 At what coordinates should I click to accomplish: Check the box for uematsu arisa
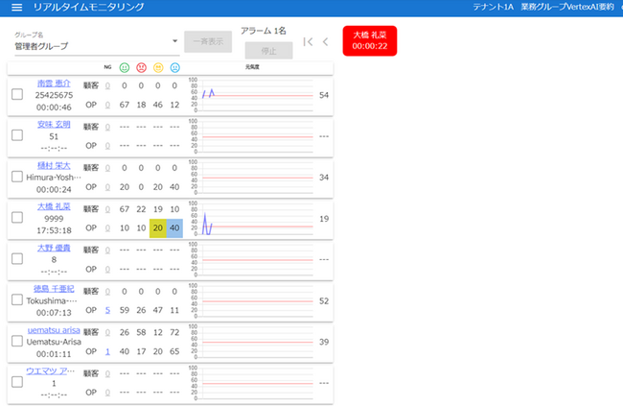17,341
